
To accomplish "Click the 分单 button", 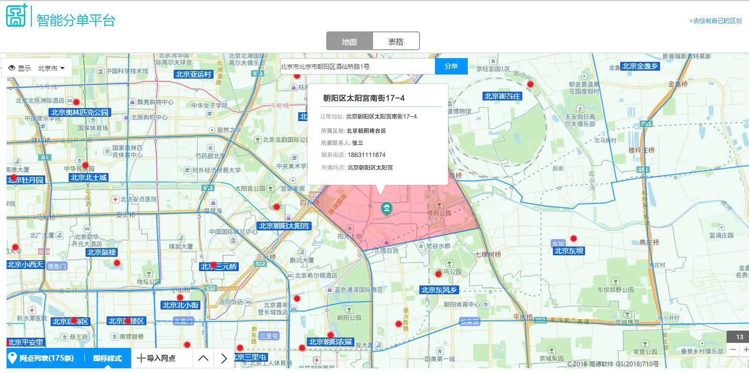I will [x=451, y=67].
